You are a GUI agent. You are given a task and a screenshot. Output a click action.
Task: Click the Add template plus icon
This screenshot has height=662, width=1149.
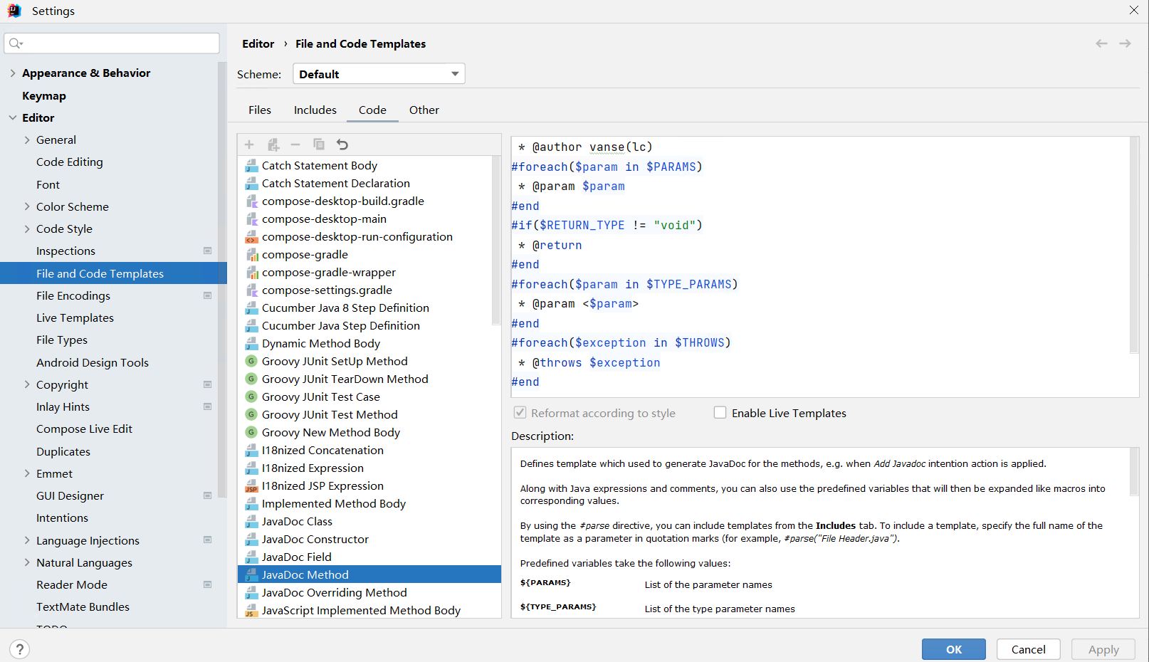[x=249, y=145]
